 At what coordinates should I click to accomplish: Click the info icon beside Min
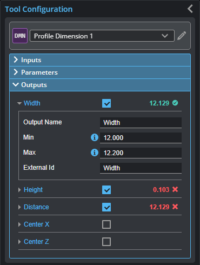95,137
